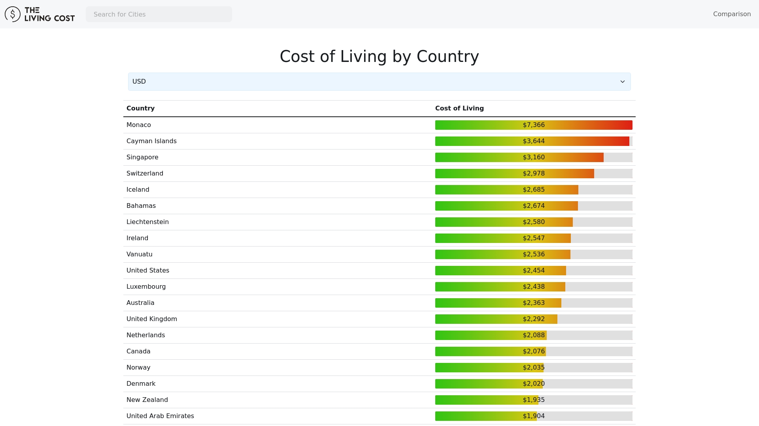Viewport: 759px width, 426px height.
Task: Open the New Zealand row link
Action: pos(147,400)
